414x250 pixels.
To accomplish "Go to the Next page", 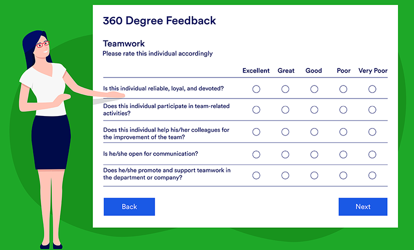I will click(x=363, y=206).
